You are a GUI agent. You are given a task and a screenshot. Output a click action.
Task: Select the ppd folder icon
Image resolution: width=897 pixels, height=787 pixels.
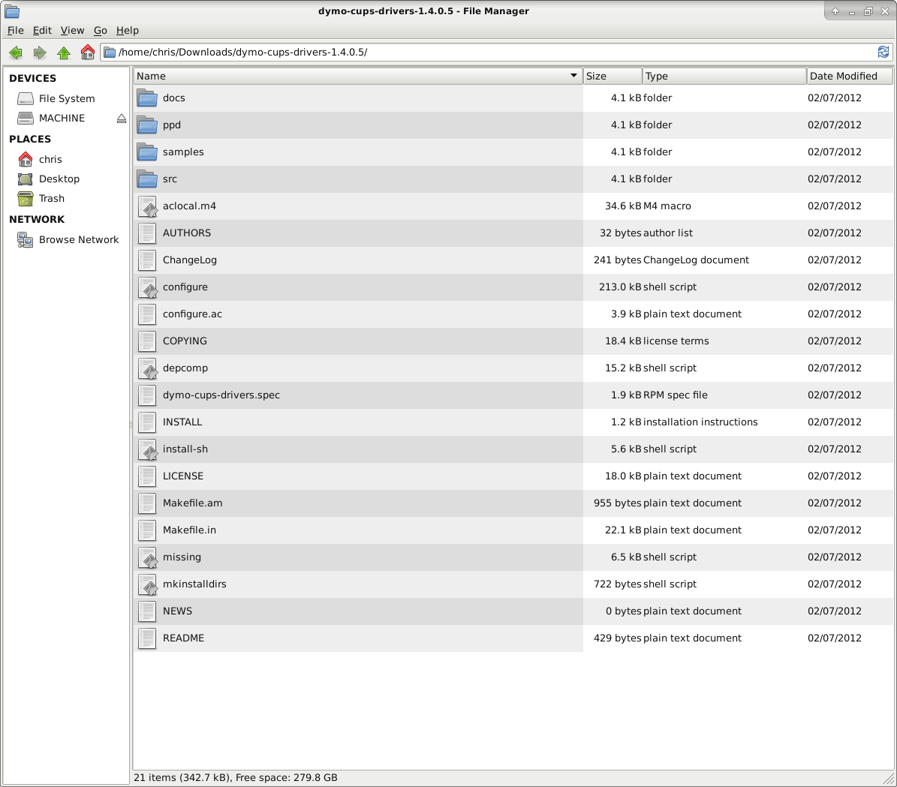tap(148, 125)
